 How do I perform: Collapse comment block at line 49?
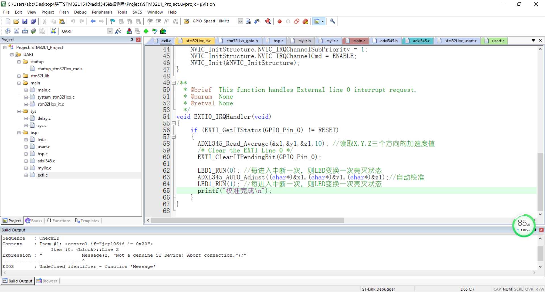(173, 83)
